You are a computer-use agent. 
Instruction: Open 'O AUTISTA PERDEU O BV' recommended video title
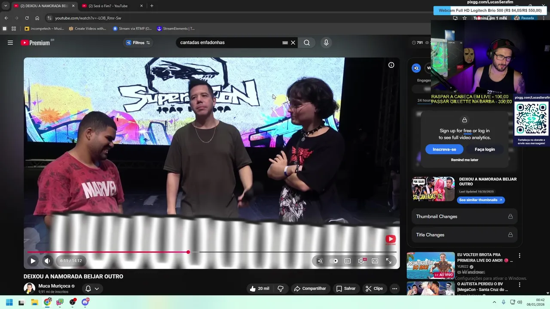click(483, 287)
